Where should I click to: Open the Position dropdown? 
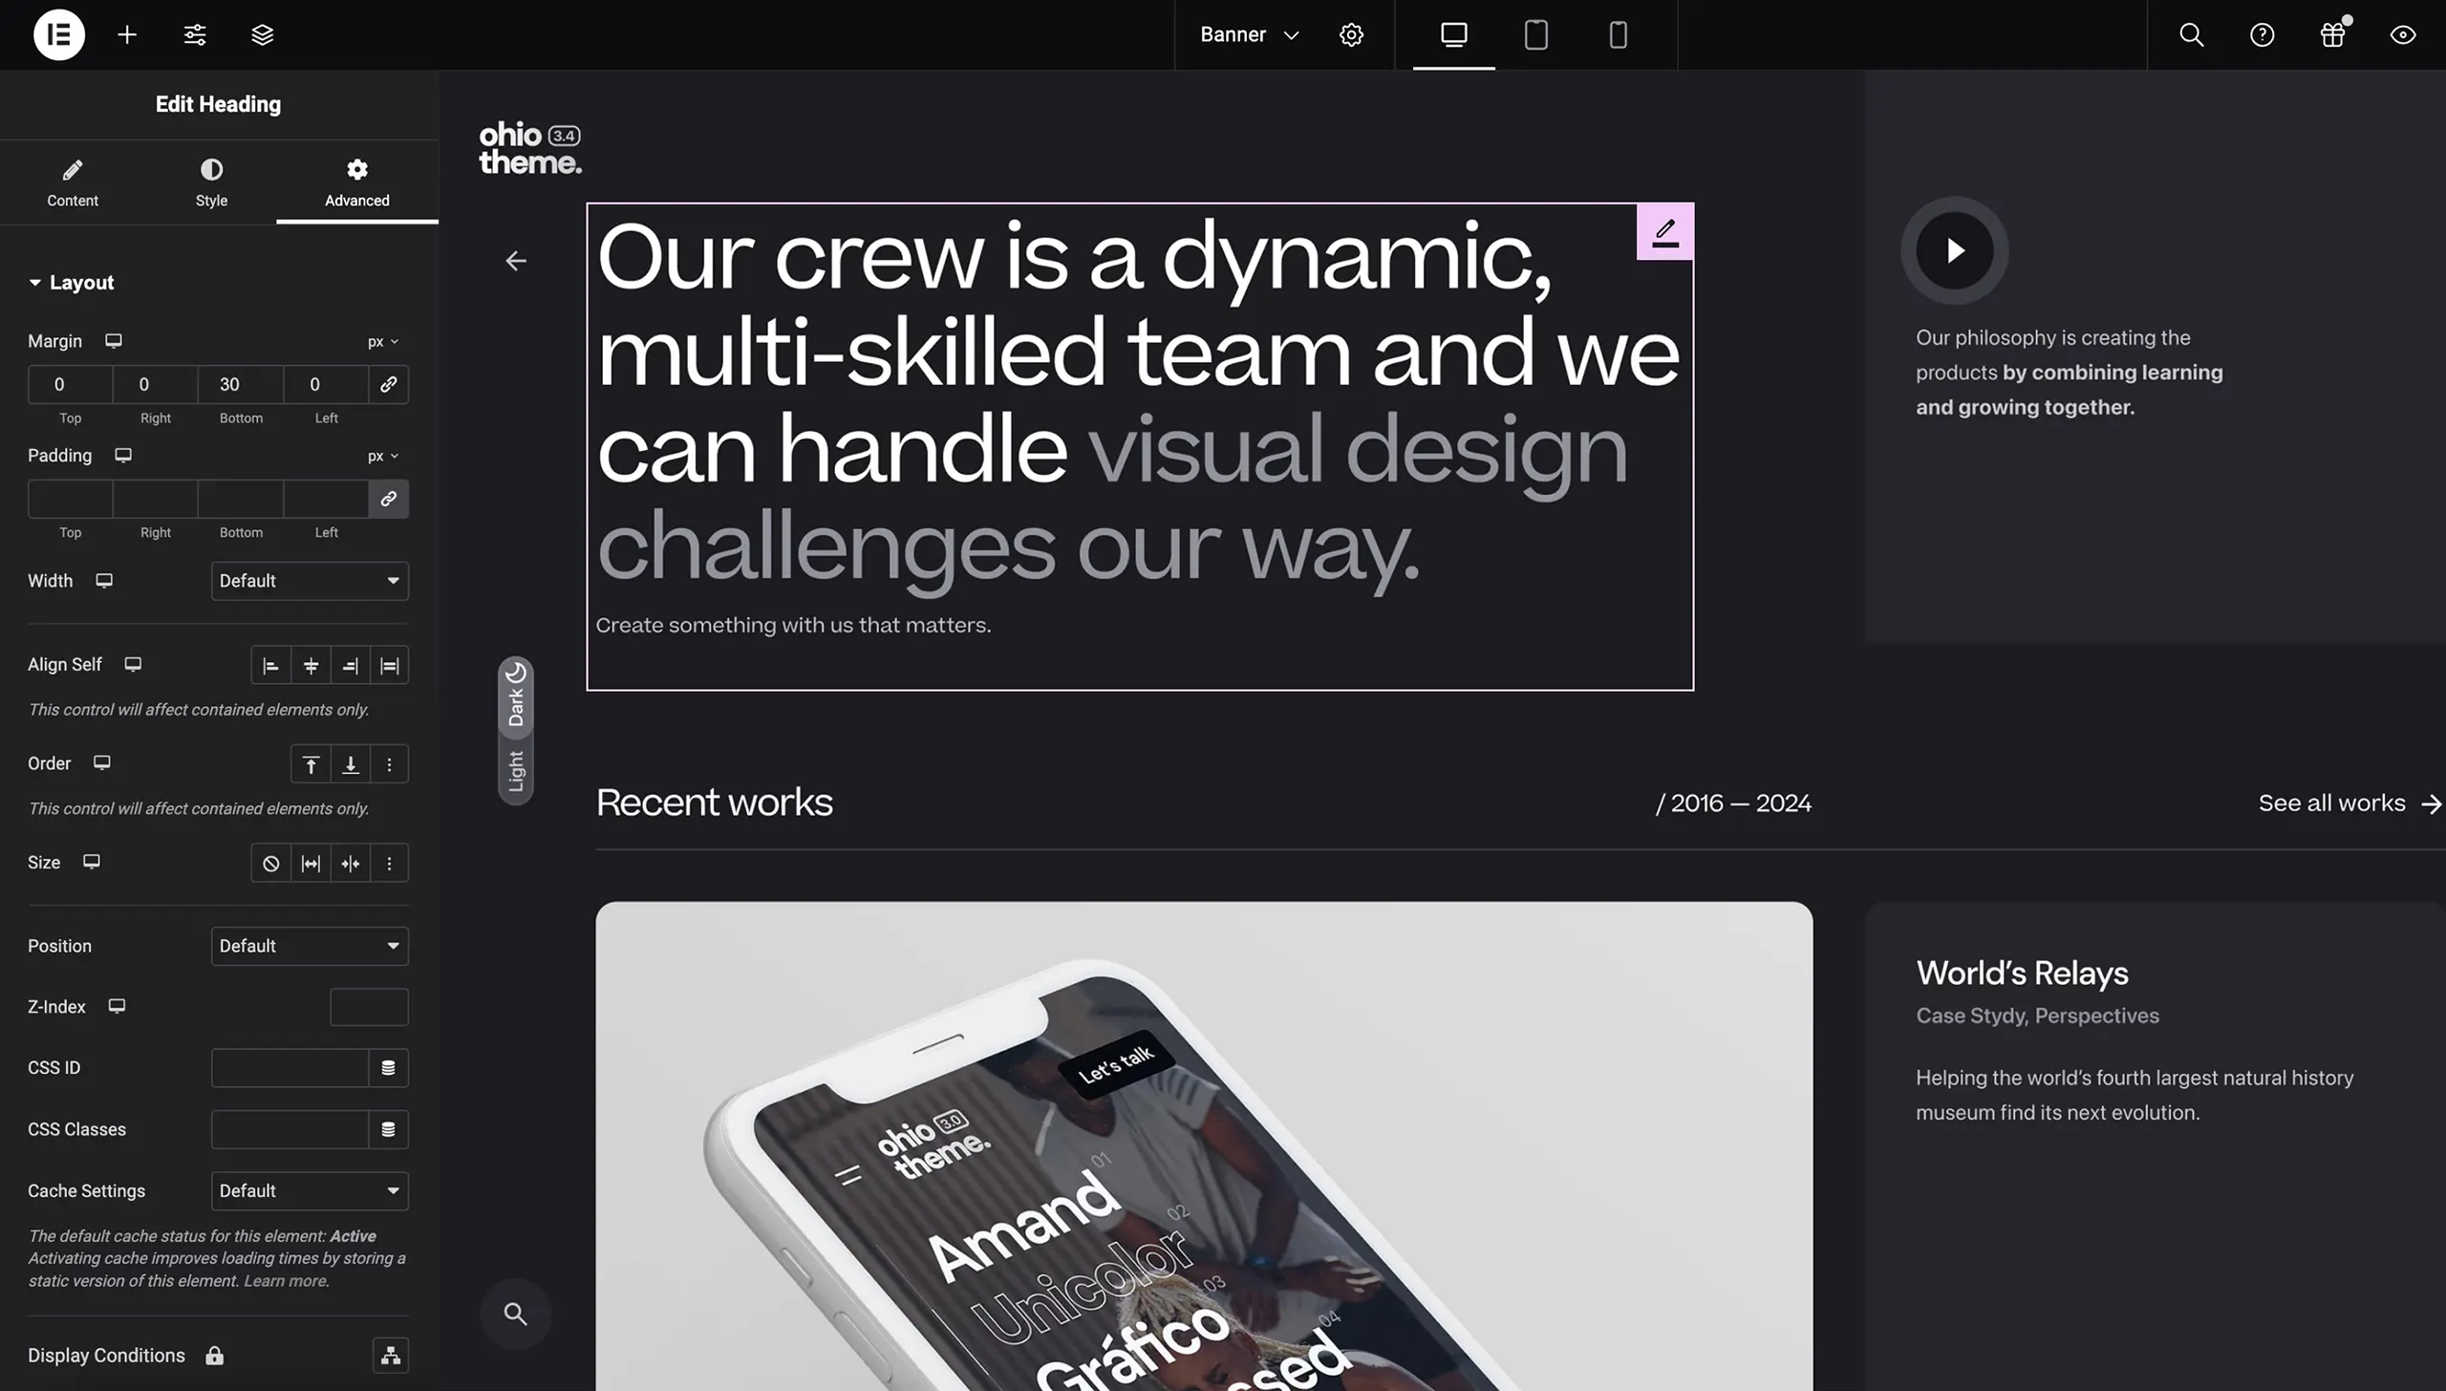point(310,946)
